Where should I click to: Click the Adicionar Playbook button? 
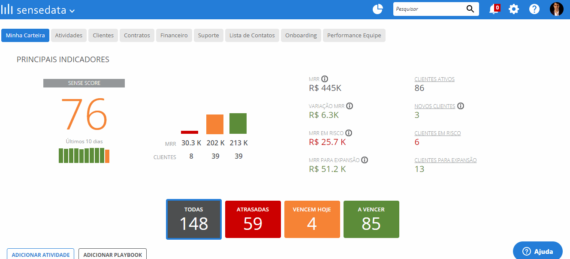[x=113, y=254]
